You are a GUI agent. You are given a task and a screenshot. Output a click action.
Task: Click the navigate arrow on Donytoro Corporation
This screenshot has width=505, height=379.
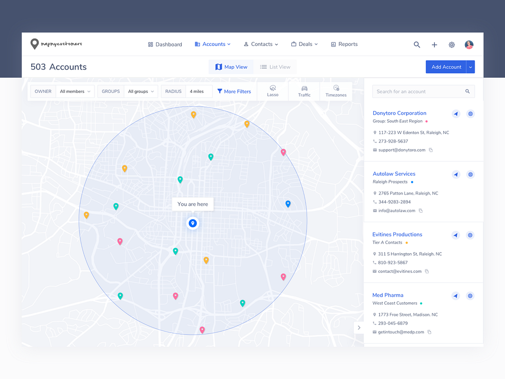(x=456, y=114)
